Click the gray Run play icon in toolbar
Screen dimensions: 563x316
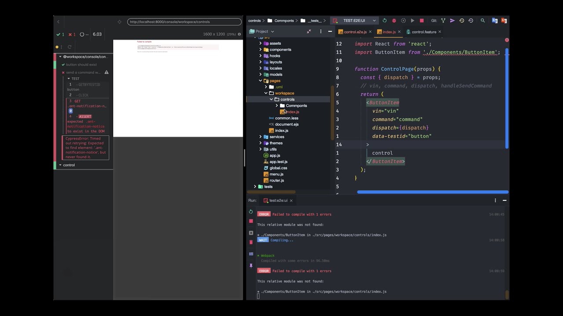point(412,21)
